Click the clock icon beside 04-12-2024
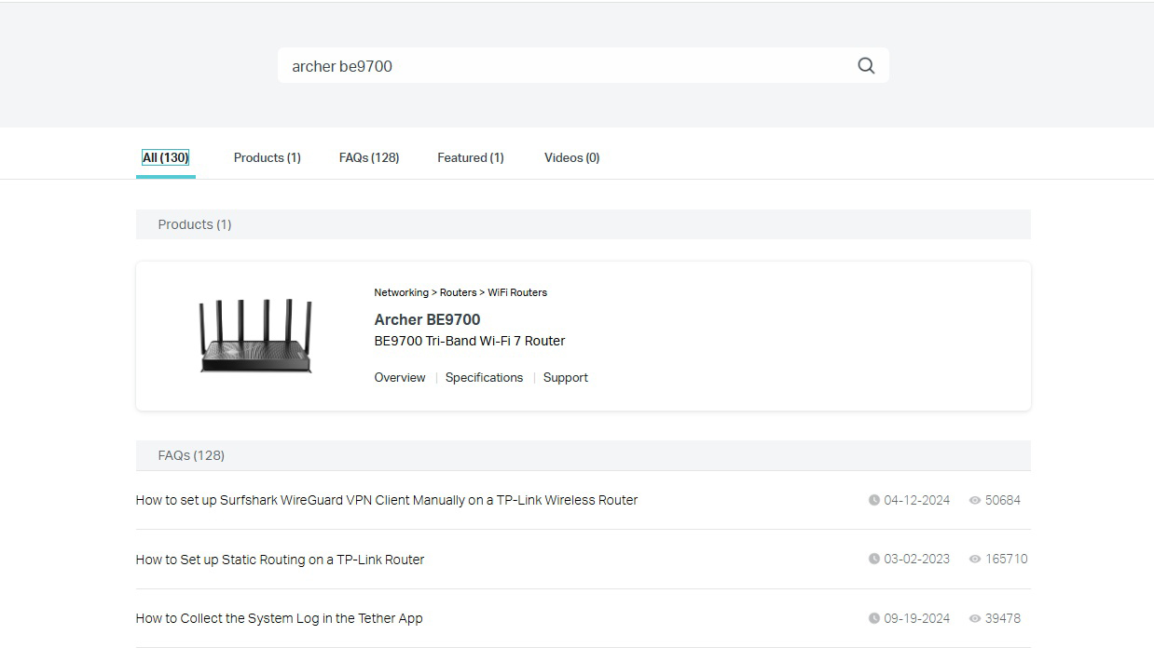 874,500
